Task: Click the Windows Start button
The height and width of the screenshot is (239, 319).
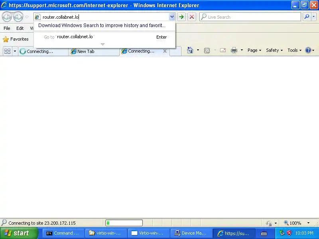Action: tap(19, 233)
